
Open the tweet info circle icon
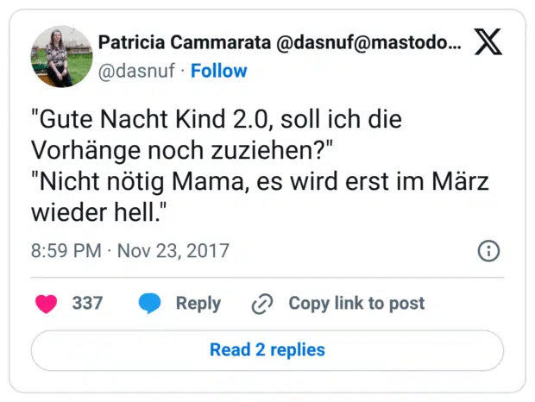tap(488, 251)
